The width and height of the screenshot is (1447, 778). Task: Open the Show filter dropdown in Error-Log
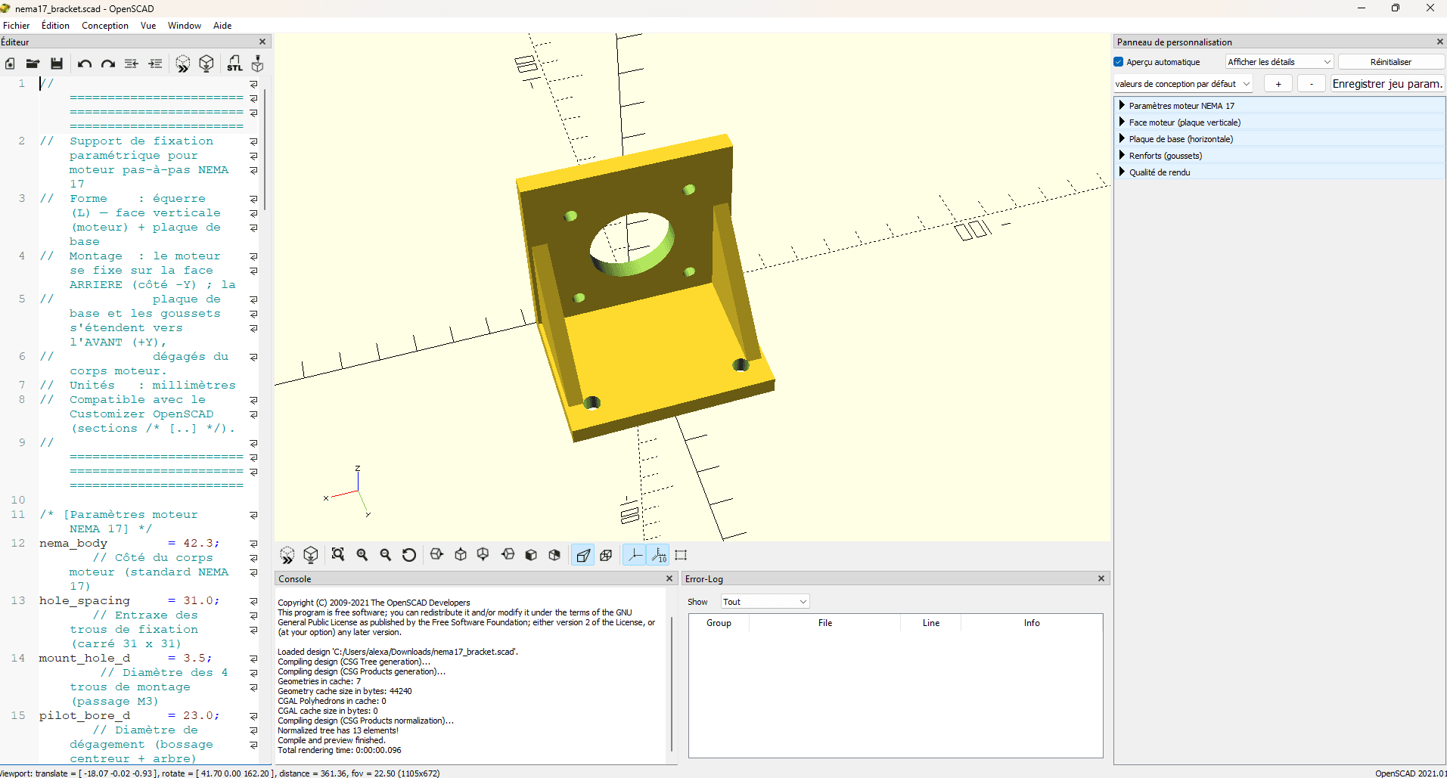(765, 602)
